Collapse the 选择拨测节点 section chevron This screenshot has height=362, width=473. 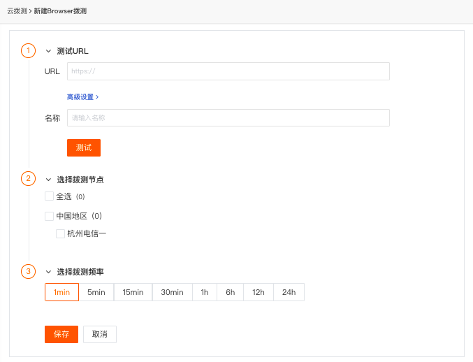pos(48,180)
